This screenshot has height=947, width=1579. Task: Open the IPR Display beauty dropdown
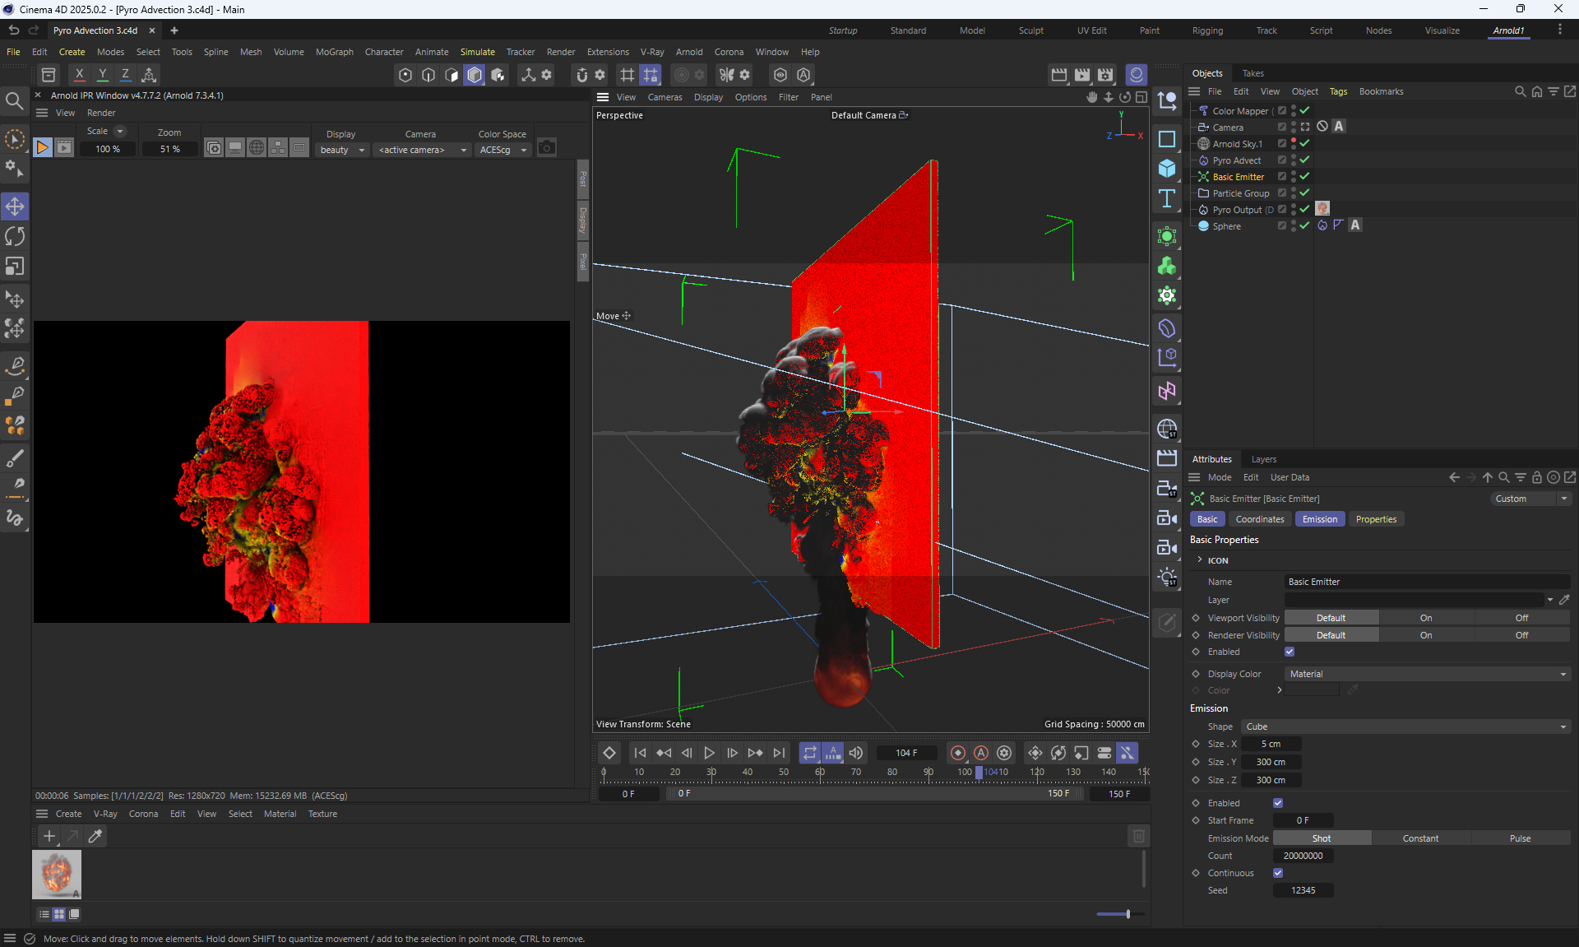click(x=342, y=150)
